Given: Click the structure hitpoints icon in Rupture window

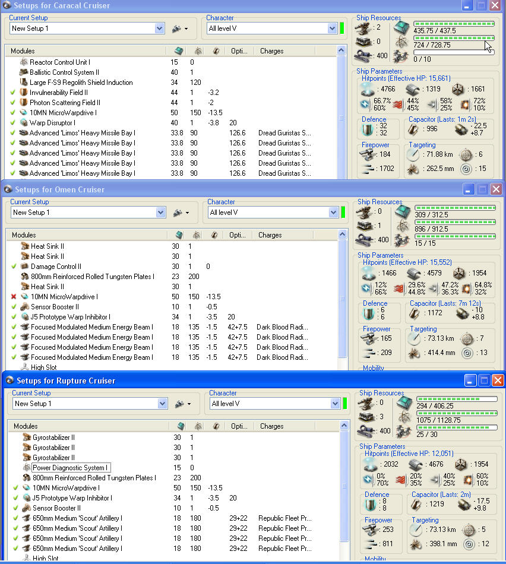Looking at the screenshot, I should pos(461,464).
